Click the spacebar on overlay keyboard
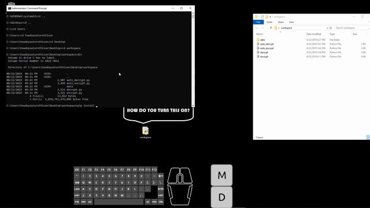 point(119,202)
